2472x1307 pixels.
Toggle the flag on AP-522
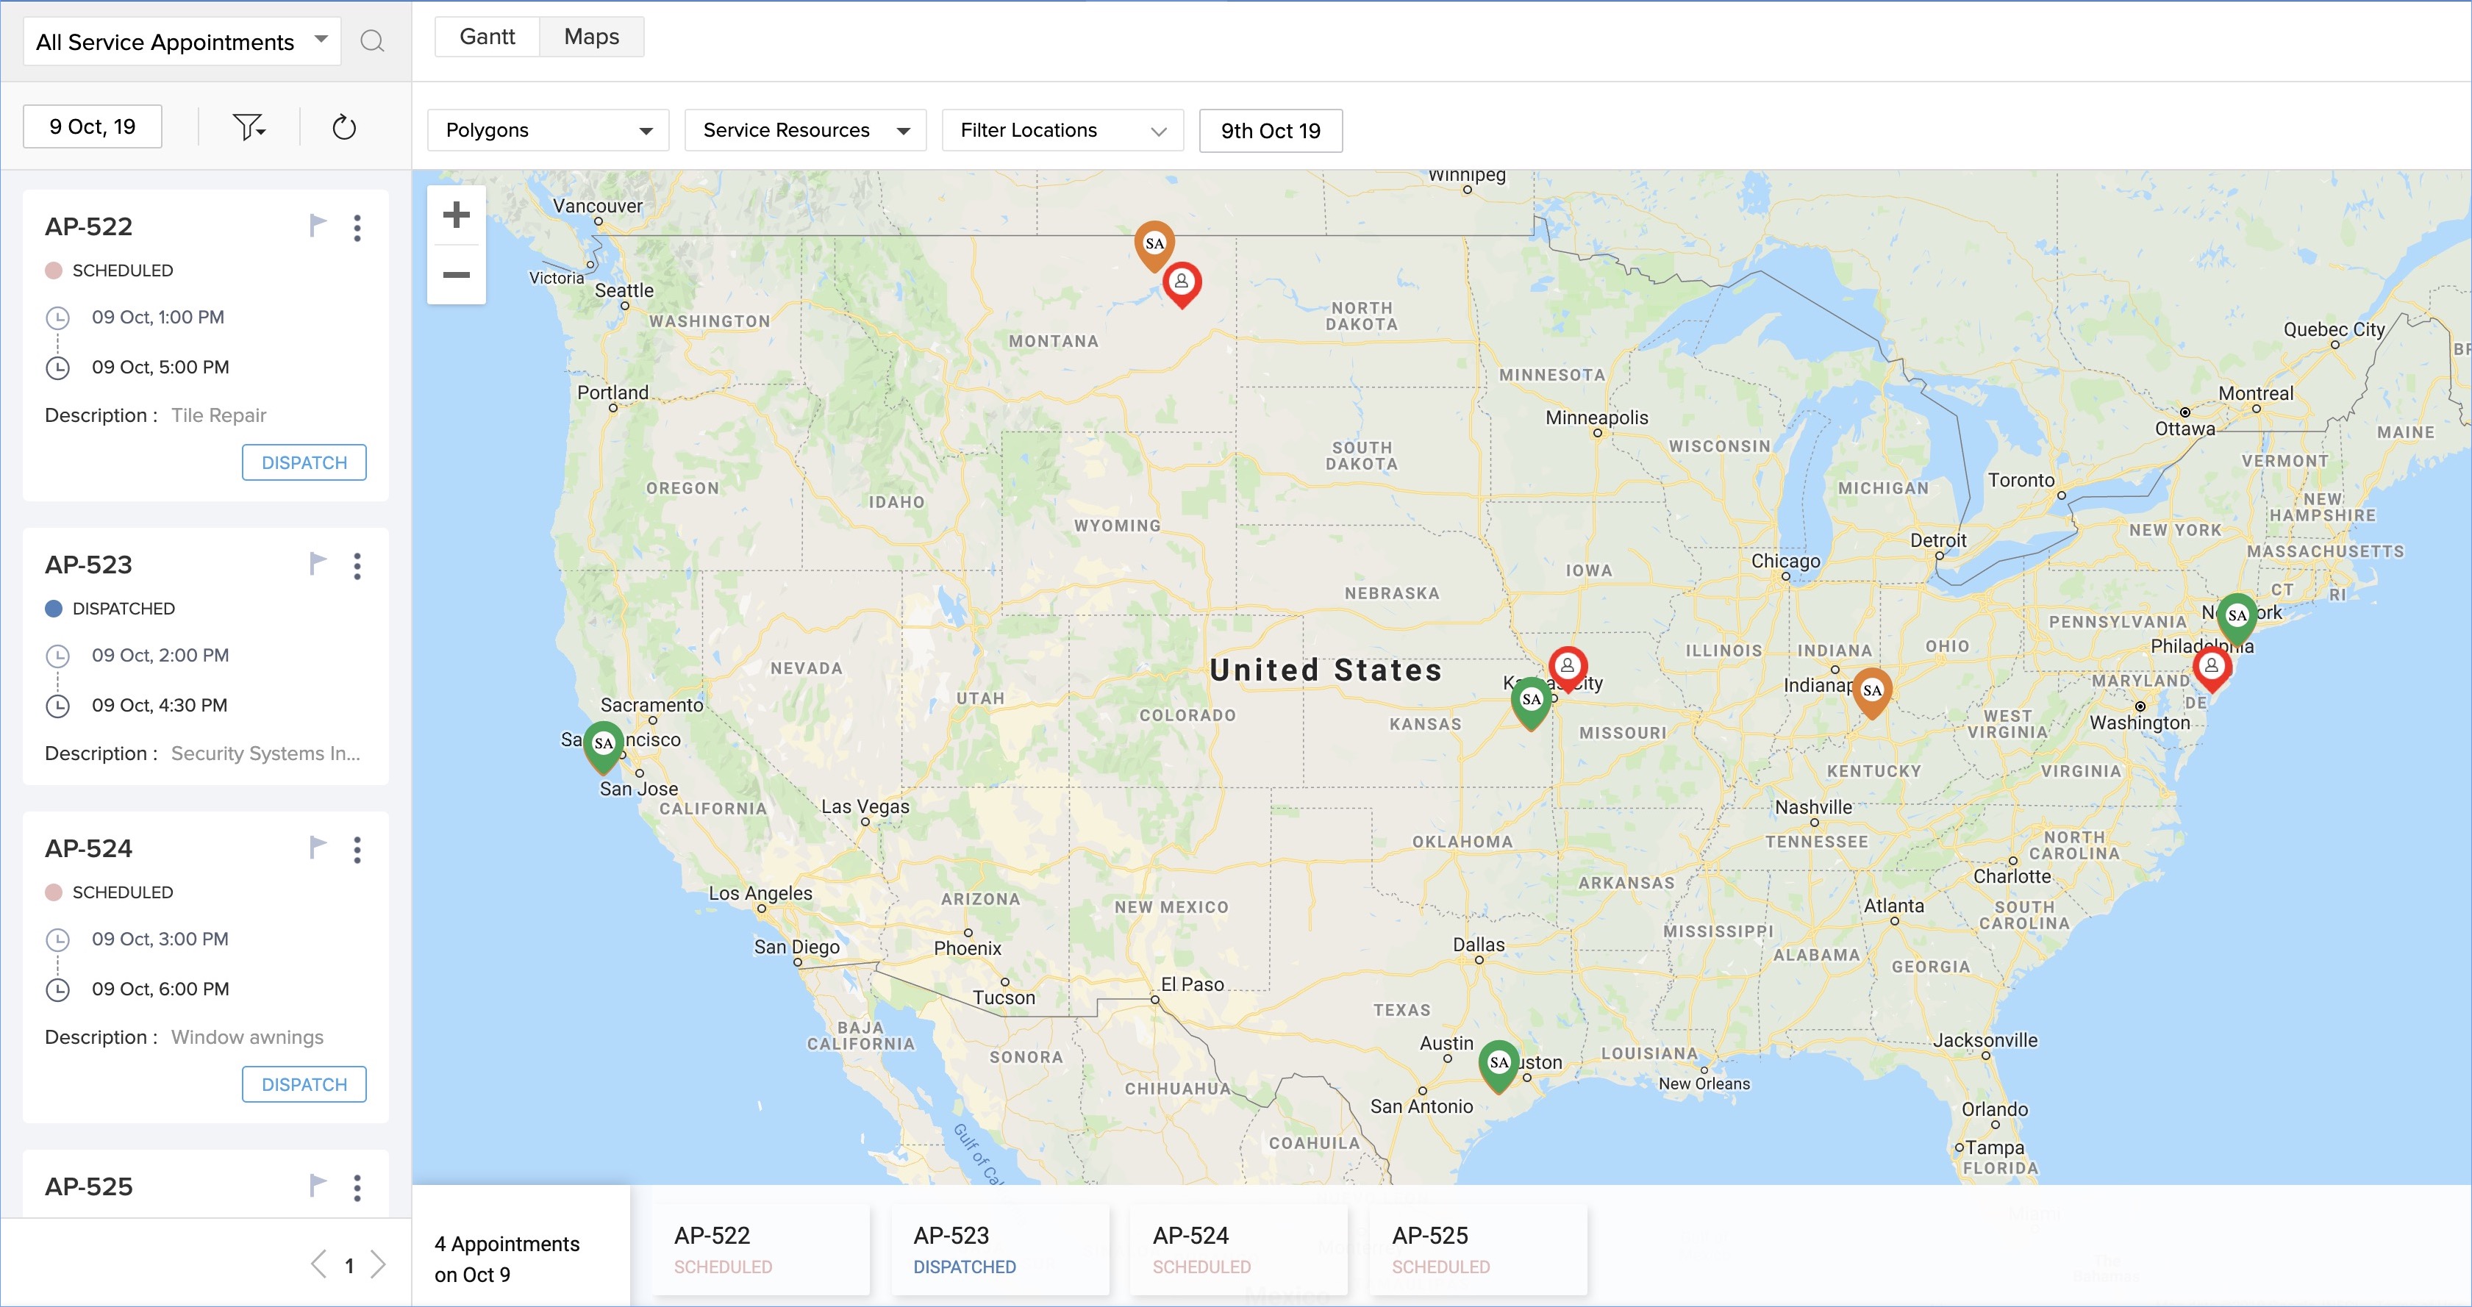click(318, 226)
